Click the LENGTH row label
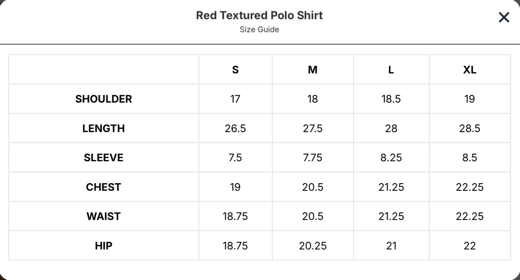520x280 pixels. 104,128
